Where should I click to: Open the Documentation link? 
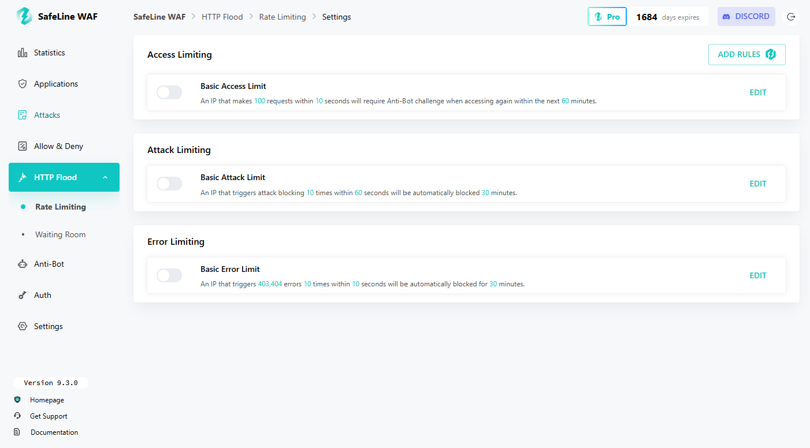point(54,432)
